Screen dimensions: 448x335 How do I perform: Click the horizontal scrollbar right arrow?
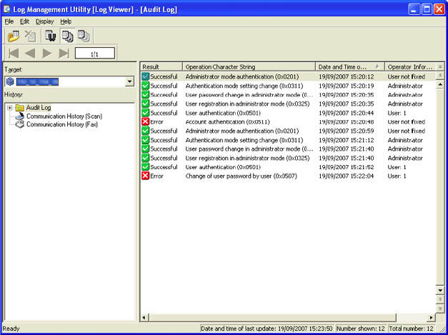coord(432,317)
